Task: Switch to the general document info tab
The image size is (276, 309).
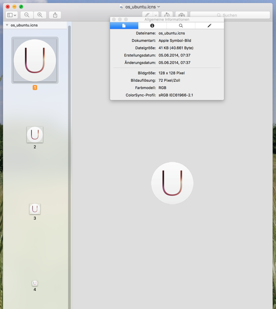Action: (124, 26)
